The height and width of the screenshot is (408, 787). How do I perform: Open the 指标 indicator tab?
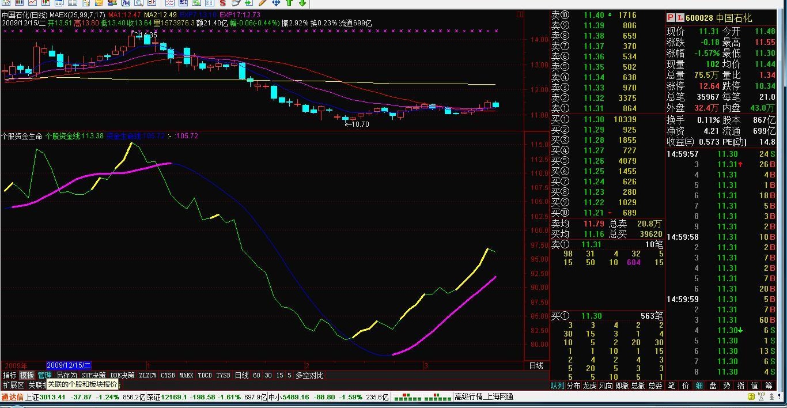(x=9, y=375)
